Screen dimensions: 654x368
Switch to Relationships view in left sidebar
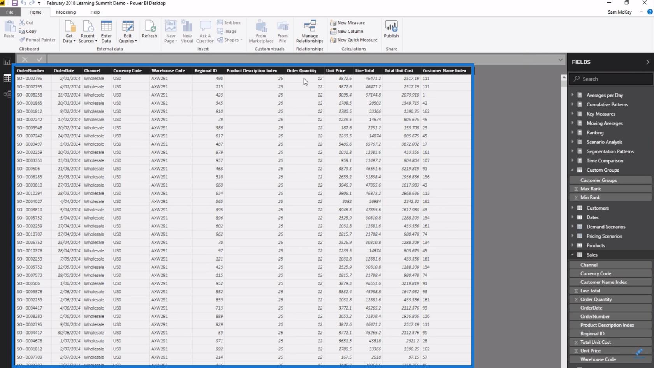(x=7, y=94)
